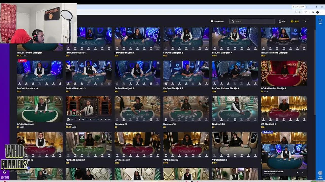Bookmark this page with the star icon
Screen dimensions: 325x182
tap(300, 12)
